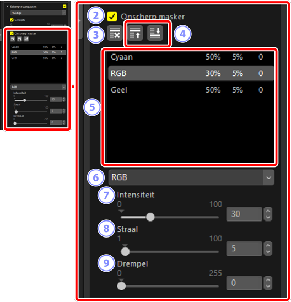Move selected mask up in enlarged panel
Viewport: 291px width, 302px height.
[135, 33]
